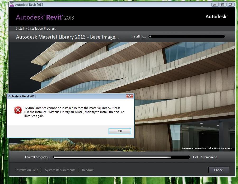Click the Autodesk Revit 2013 product logo

(x=45, y=17)
